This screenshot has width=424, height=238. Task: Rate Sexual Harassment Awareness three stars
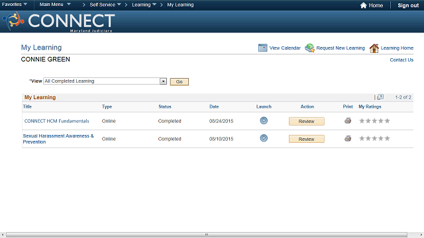click(374, 138)
